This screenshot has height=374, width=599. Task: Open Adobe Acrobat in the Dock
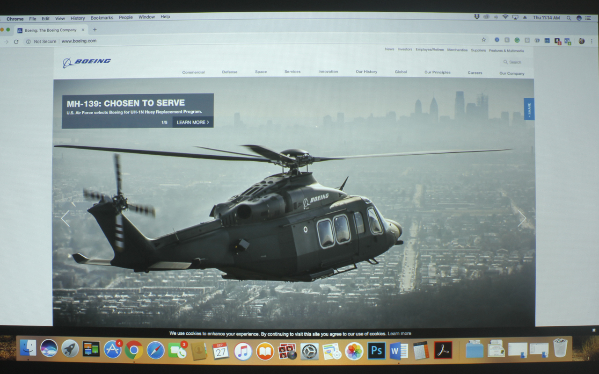coord(443,350)
